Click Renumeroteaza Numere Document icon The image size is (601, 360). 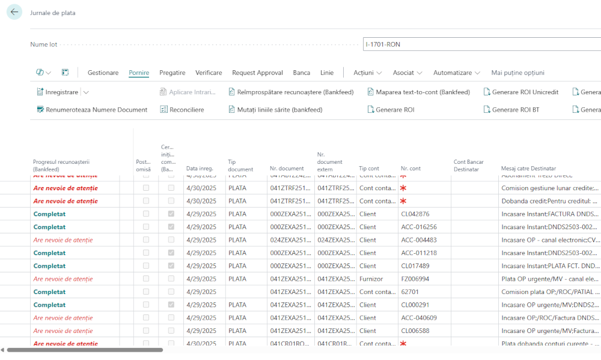40,109
